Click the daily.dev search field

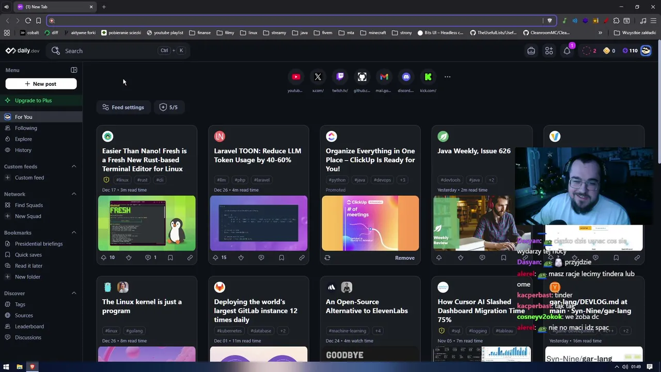(x=118, y=51)
